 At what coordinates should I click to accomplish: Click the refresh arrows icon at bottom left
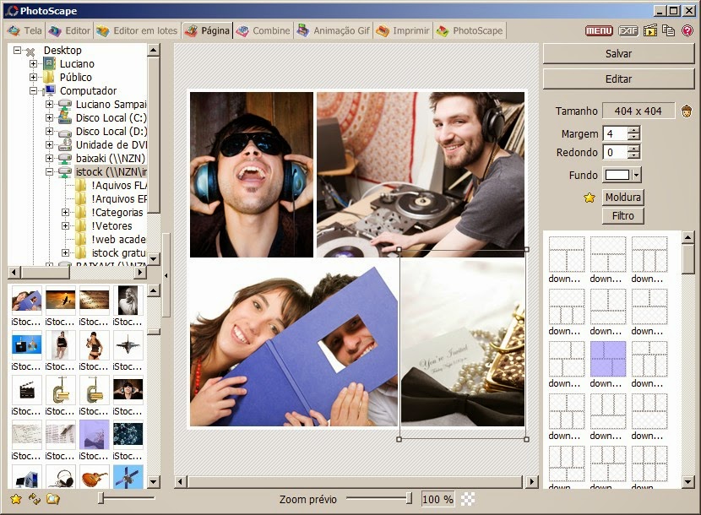(x=35, y=499)
